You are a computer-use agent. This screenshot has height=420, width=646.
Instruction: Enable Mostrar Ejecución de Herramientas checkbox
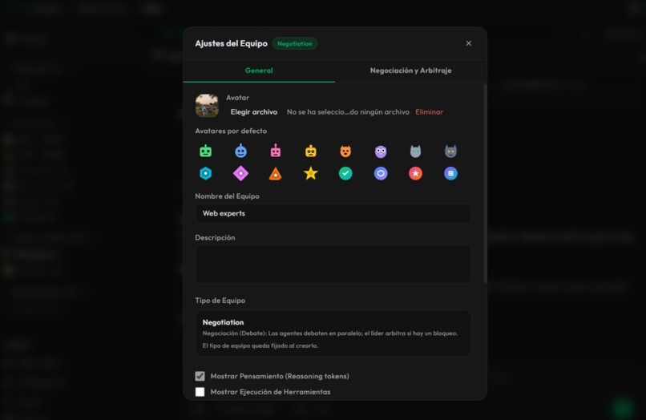[200, 392]
